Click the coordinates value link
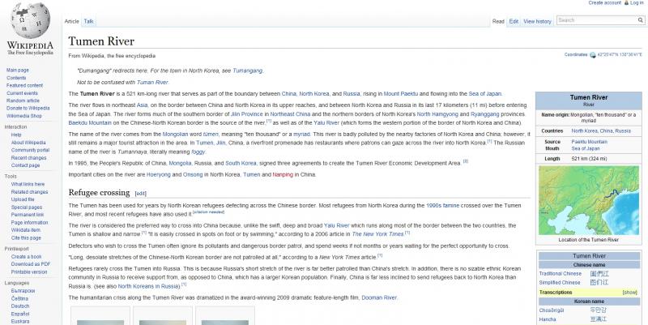The width and height of the screenshot is (648, 325). [x=620, y=55]
